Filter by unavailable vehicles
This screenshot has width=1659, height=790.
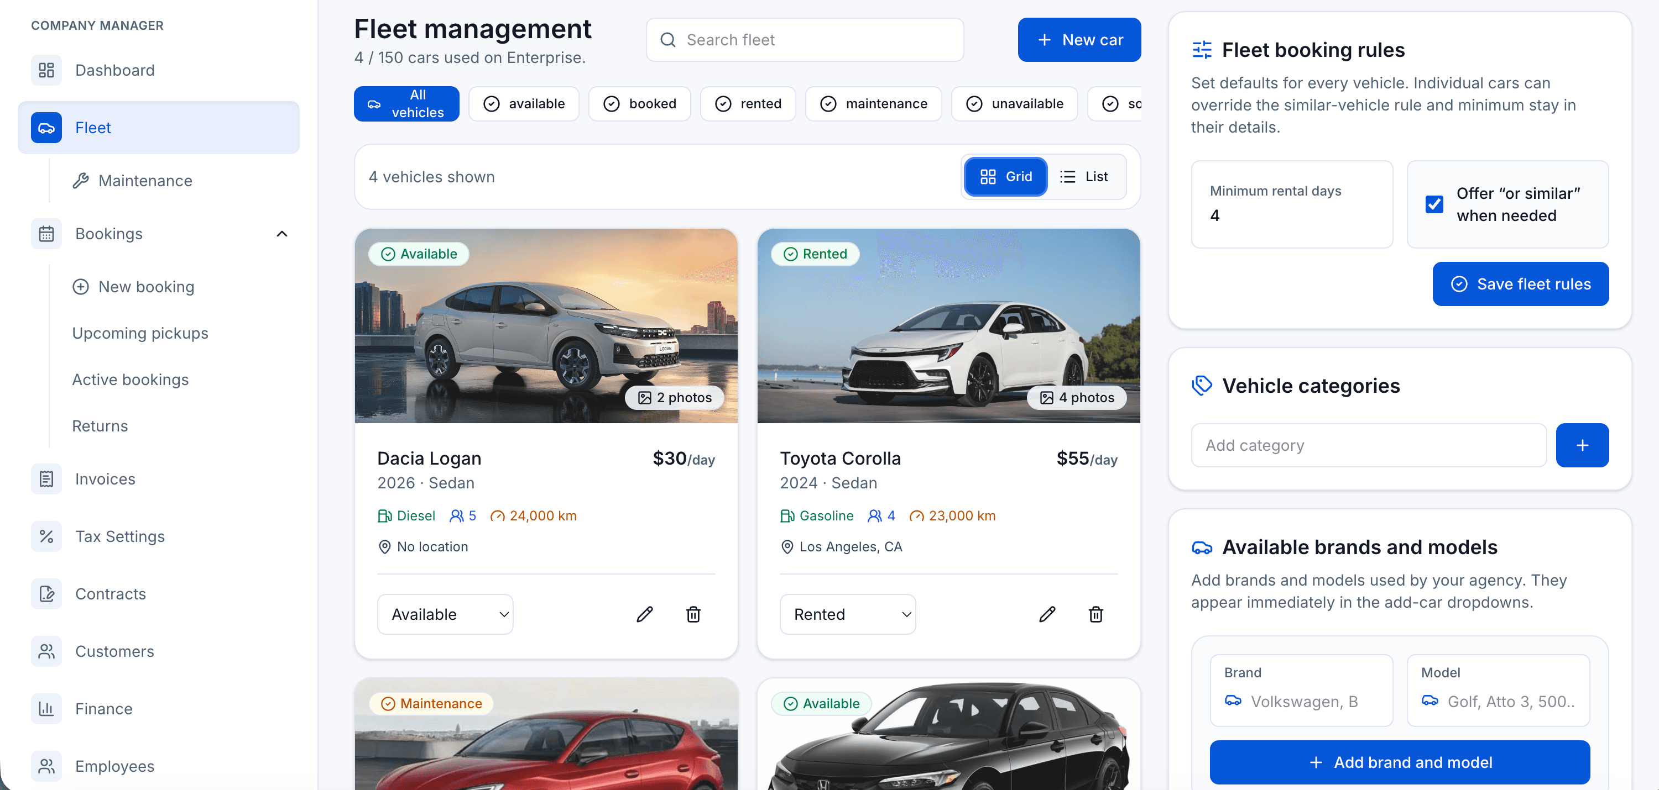1014,103
